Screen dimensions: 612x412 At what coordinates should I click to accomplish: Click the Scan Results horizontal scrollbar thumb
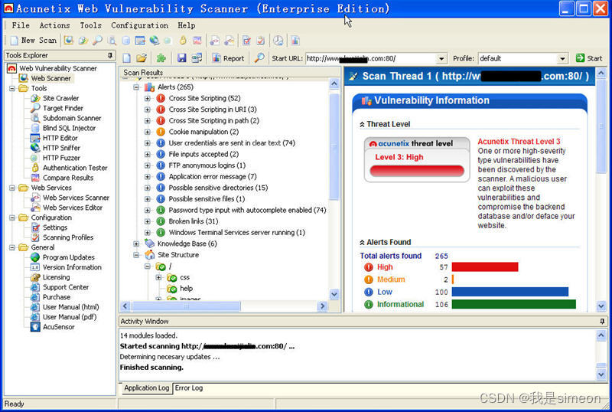186,306
